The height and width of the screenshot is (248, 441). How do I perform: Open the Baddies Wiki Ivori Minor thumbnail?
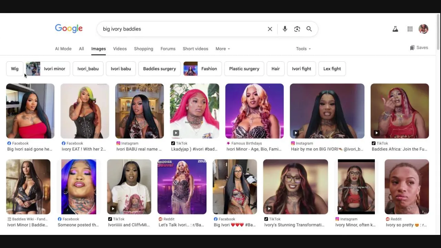(x=28, y=187)
